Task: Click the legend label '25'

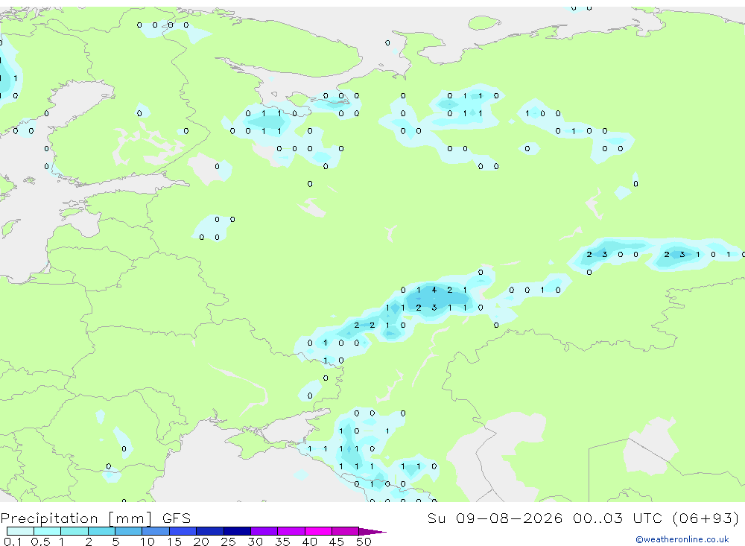Action: [x=228, y=542]
